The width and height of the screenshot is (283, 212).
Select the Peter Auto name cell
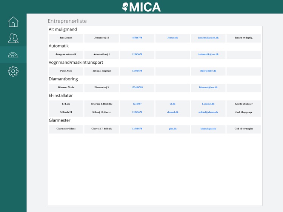point(66,71)
